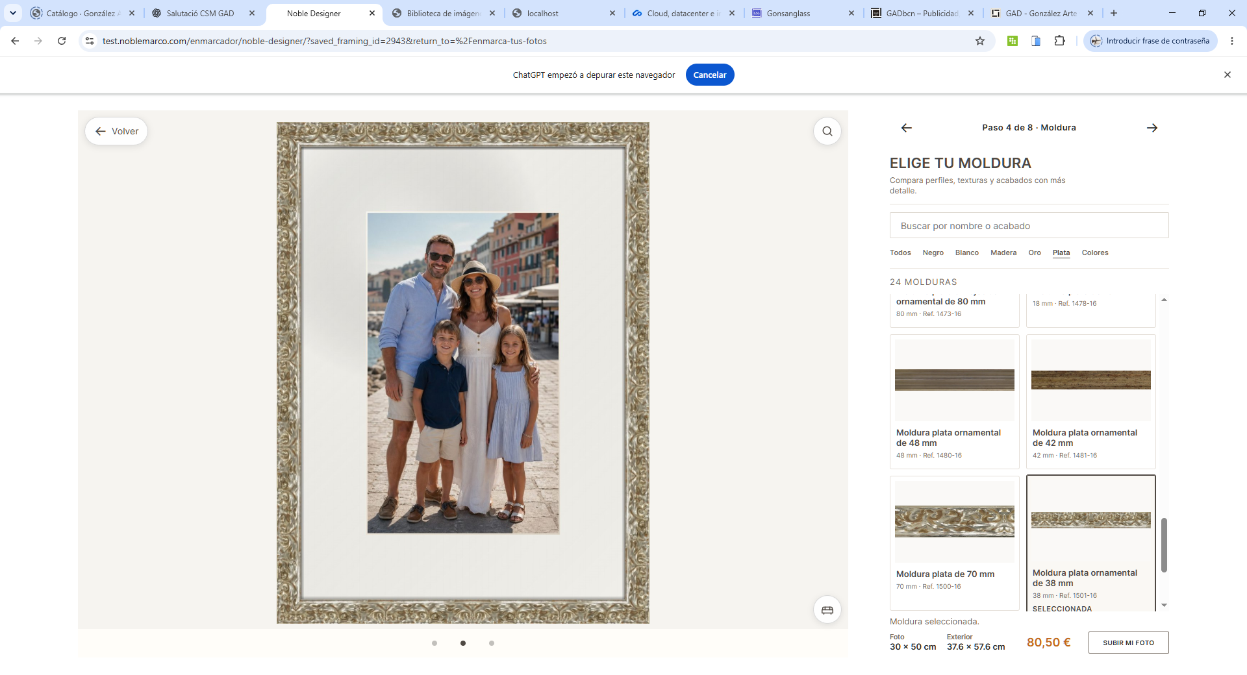Click the green extension icon in toolbar
The height and width of the screenshot is (675, 1247).
(x=1013, y=41)
